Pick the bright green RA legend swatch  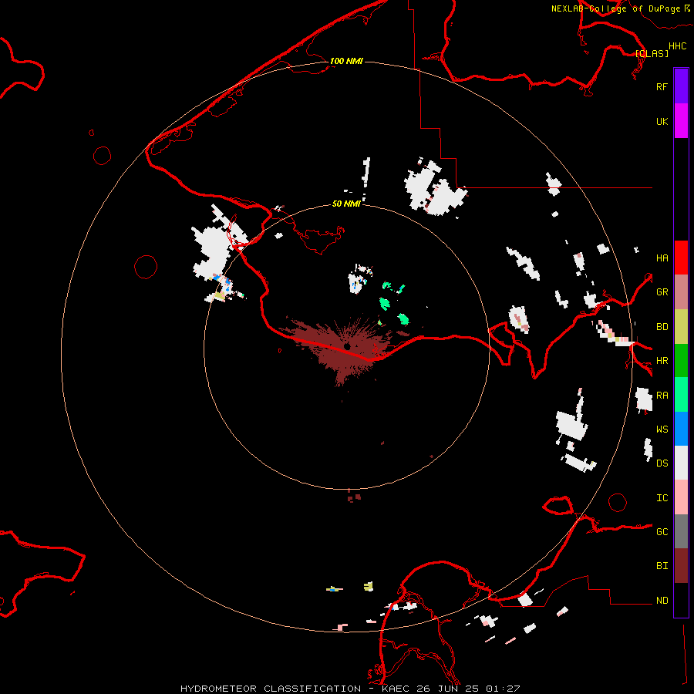tap(681, 395)
